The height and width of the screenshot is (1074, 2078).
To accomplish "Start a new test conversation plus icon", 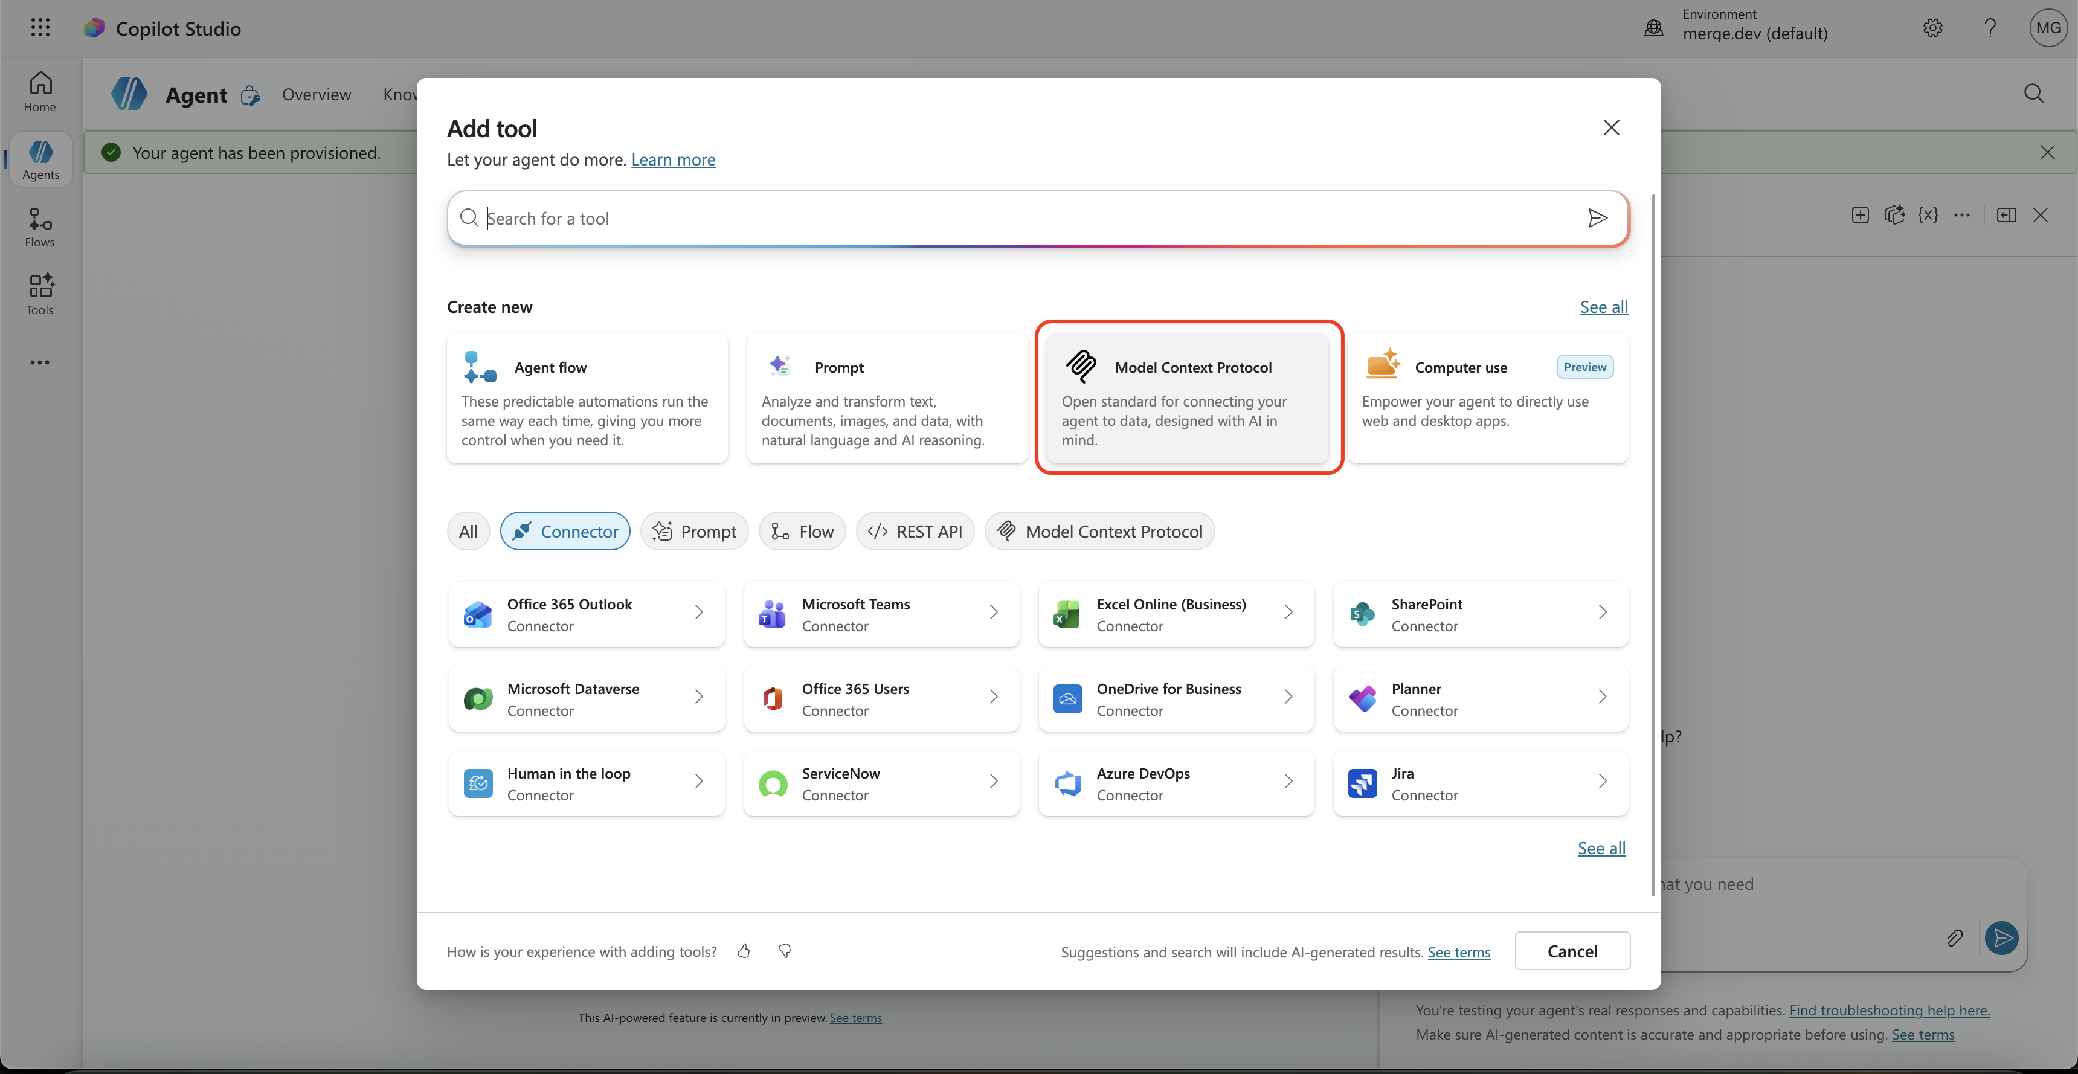I will point(1860,214).
